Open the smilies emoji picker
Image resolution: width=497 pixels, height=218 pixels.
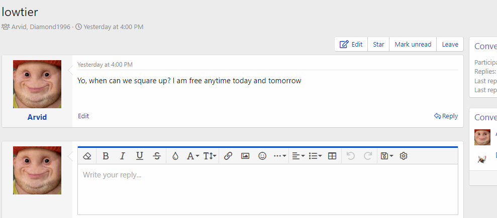click(262, 156)
